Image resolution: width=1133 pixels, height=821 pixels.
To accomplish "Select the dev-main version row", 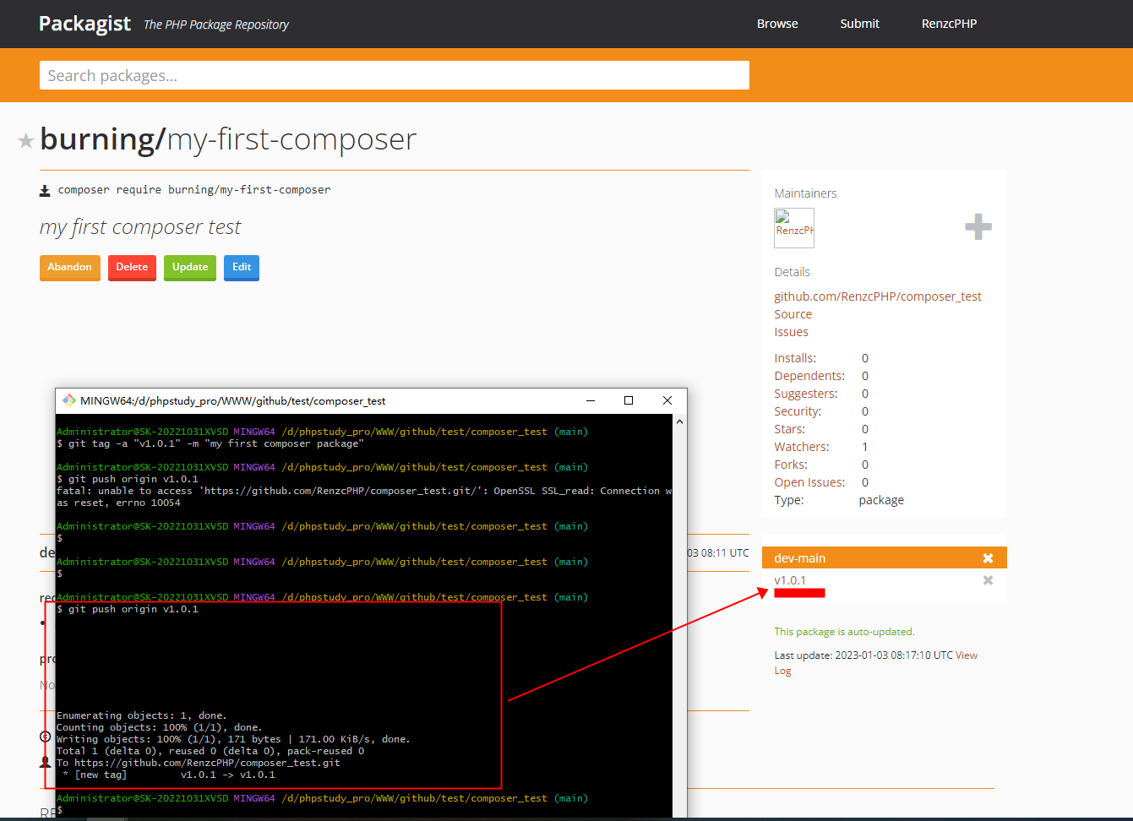I will (885, 558).
